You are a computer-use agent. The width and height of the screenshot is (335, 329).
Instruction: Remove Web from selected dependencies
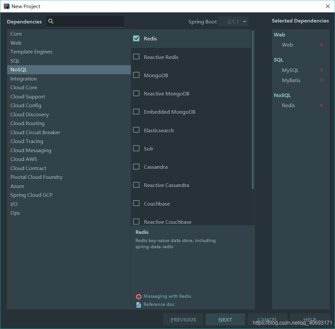pyautogui.click(x=321, y=45)
